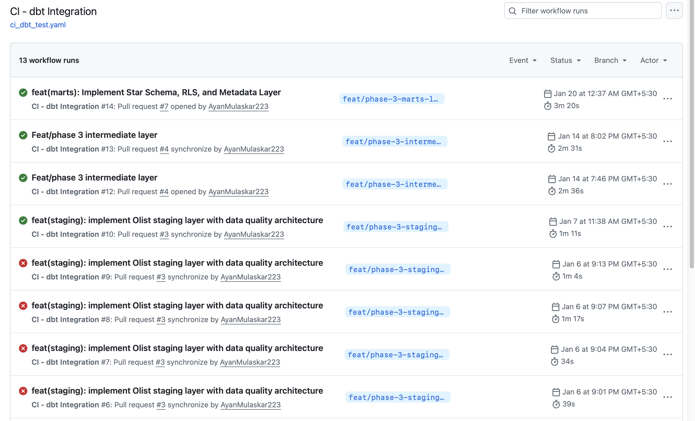The image size is (695, 421).
Task: Click the green success icon for run #12
Action: [x=23, y=178]
